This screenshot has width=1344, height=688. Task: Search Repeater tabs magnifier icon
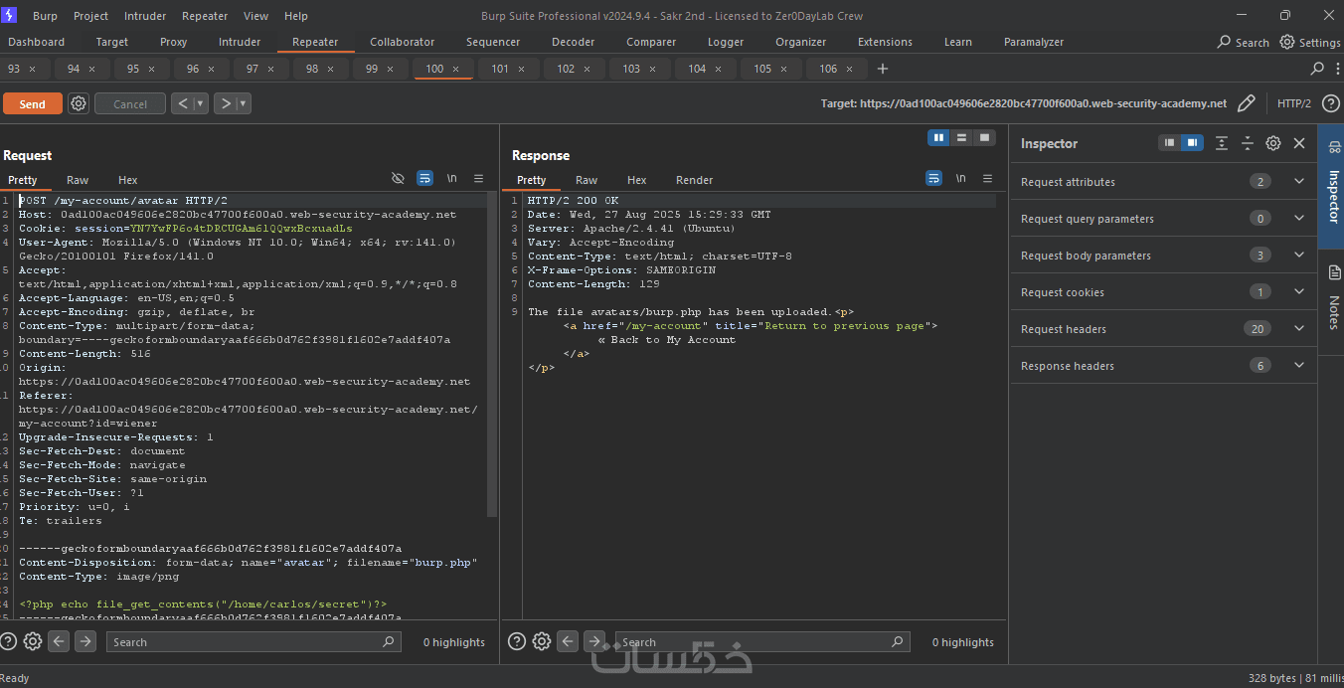[1318, 69]
